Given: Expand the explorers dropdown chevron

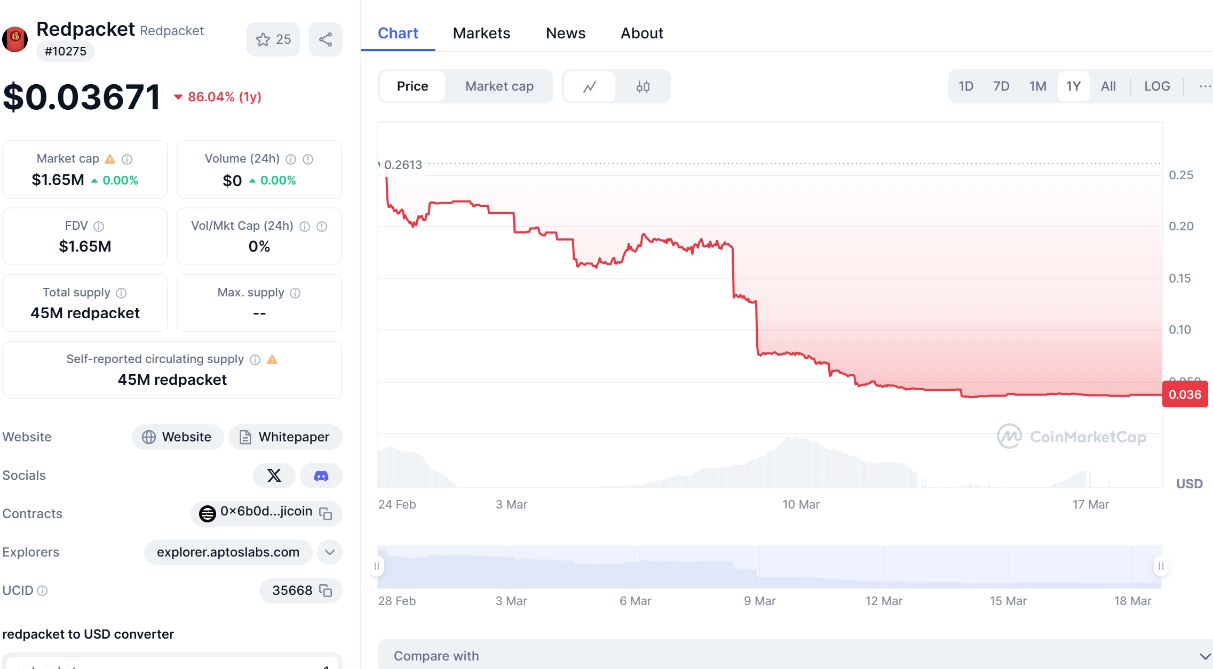Looking at the screenshot, I should (330, 552).
